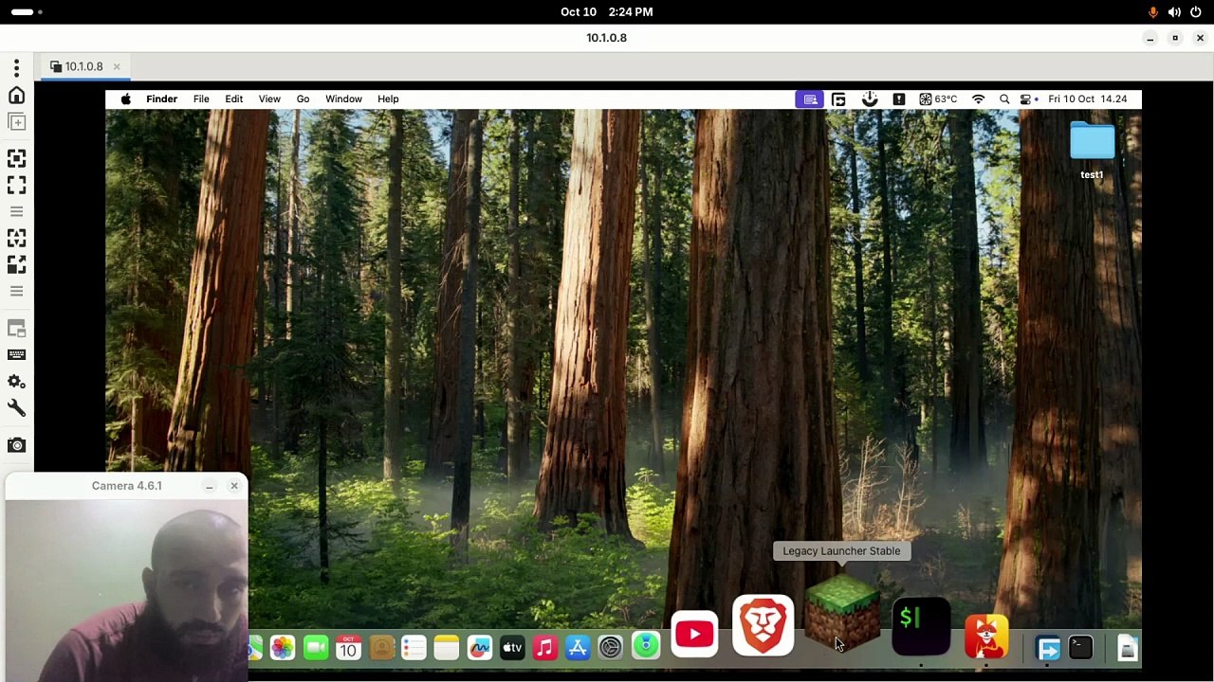Click the exclamation alert menu bar icon
This screenshot has width=1214, height=682.
pos(898,99)
